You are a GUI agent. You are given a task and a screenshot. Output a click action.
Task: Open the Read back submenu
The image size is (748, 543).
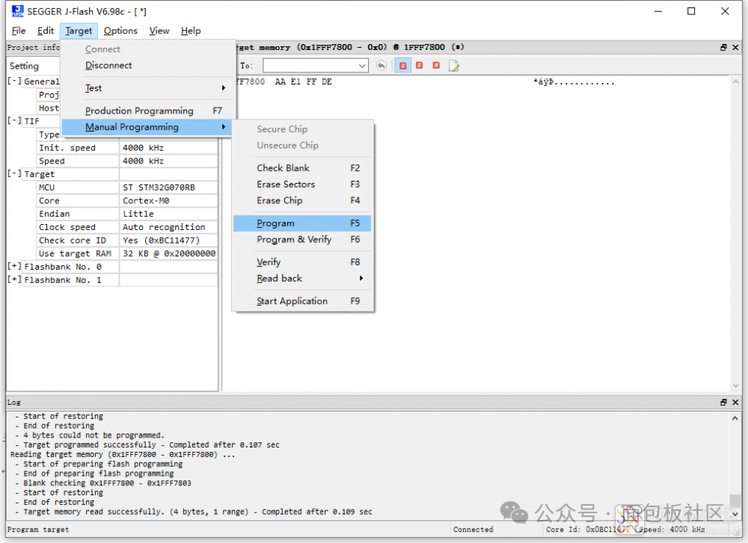[x=280, y=278]
